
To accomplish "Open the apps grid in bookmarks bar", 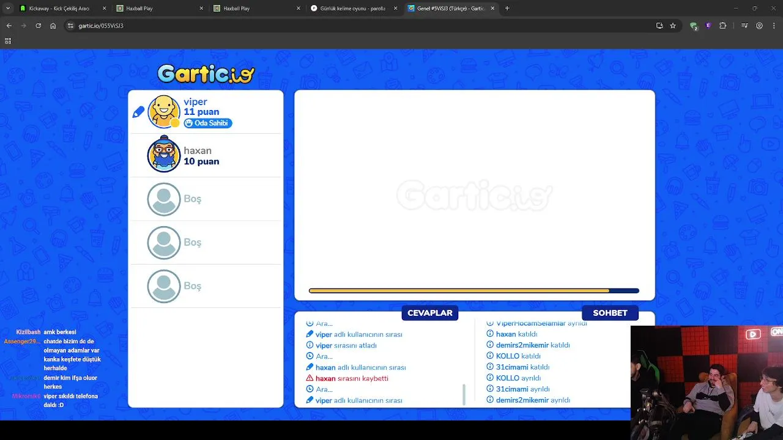I will tap(8, 41).
